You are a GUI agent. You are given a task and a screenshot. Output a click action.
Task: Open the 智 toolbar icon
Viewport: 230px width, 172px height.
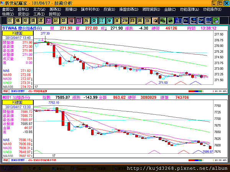(86, 21)
